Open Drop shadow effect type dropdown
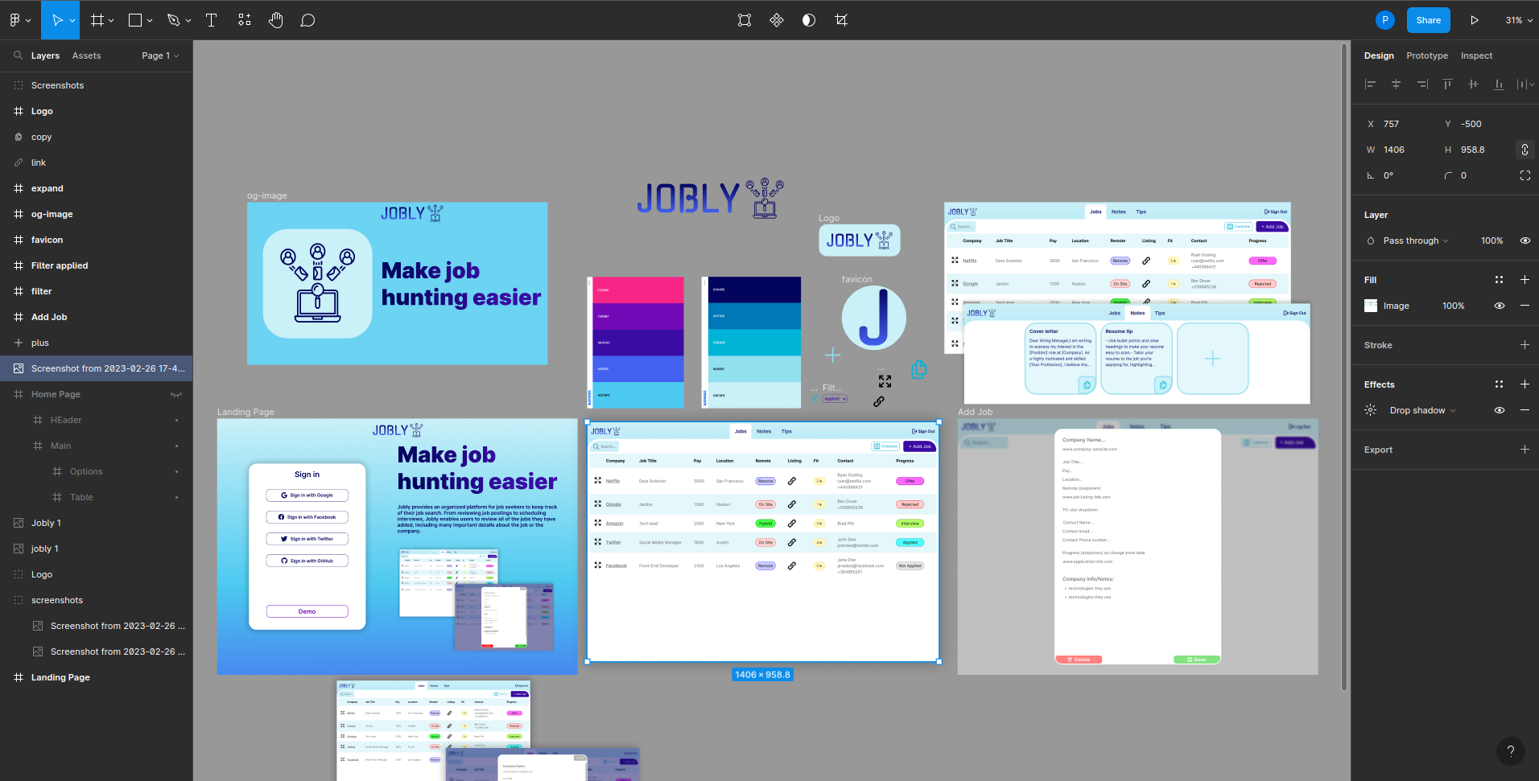The height and width of the screenshot is (781, 1539). tap(1422, 410)
